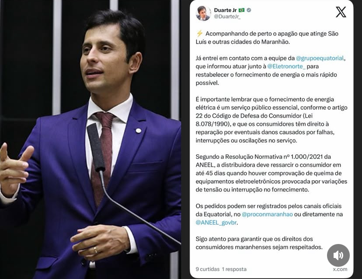Click the Duarte Jr display name

coord(225,10)
